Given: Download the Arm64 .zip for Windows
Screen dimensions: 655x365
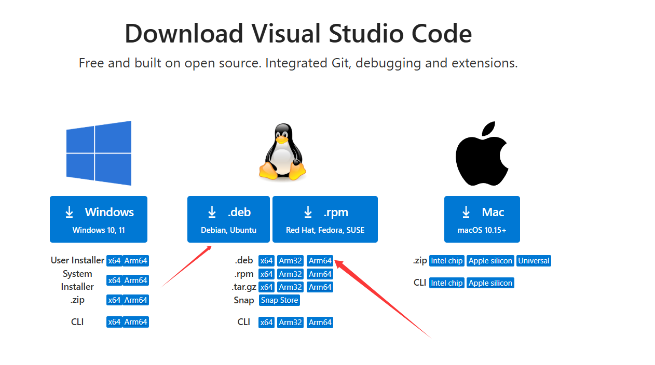Looking at the screenshot, I should coord(137,300).
